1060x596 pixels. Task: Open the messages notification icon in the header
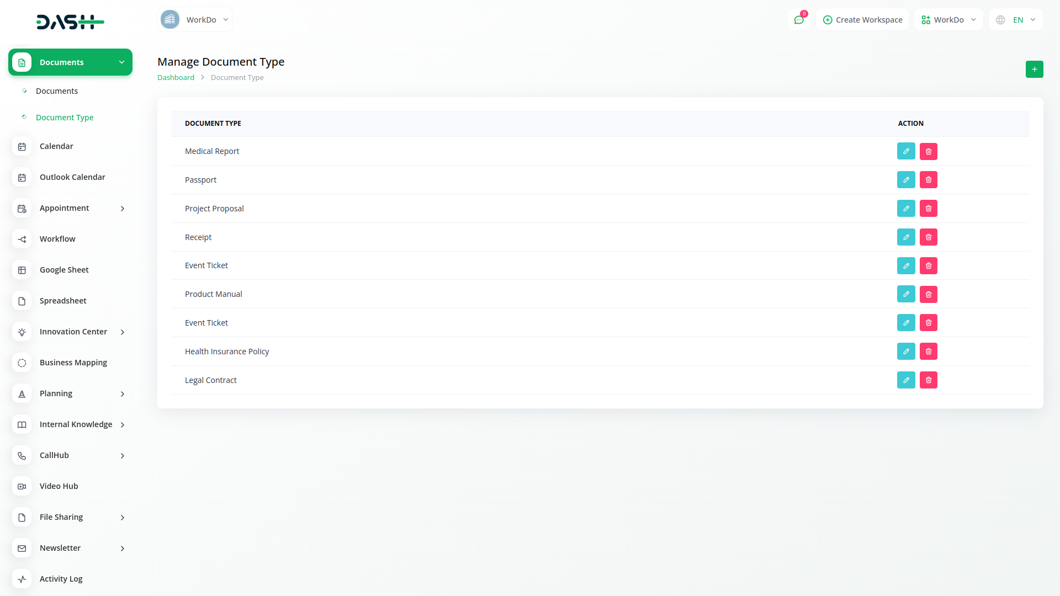click(x=799, y=19)
